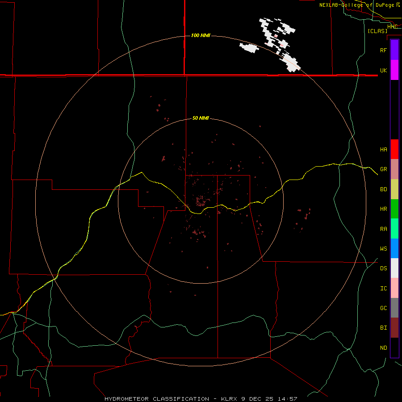Click the white DS legend swatch
Image resolution: width=402 pixels, height=402 pixels.
(394, 268)
